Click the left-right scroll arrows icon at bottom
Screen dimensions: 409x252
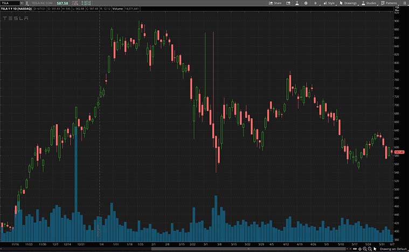355,249
